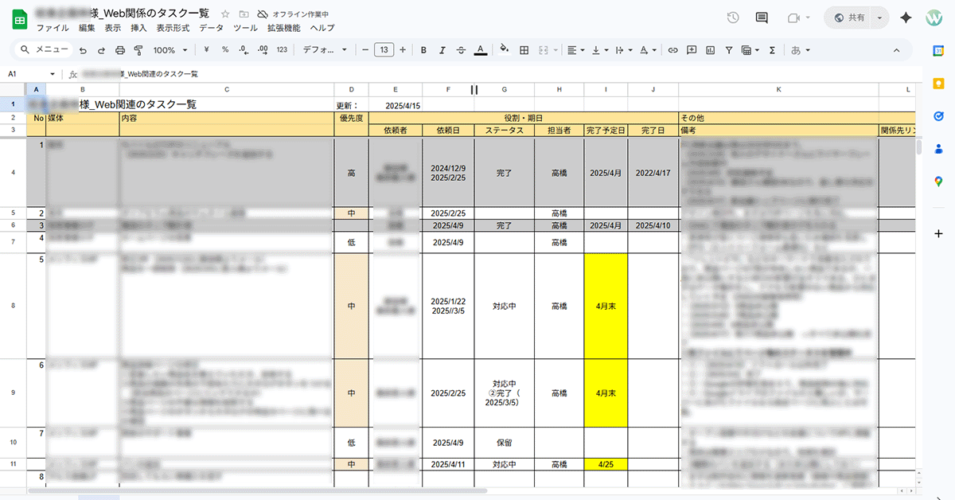Format as currency yen
955x500 pixels.
point(206,49)
